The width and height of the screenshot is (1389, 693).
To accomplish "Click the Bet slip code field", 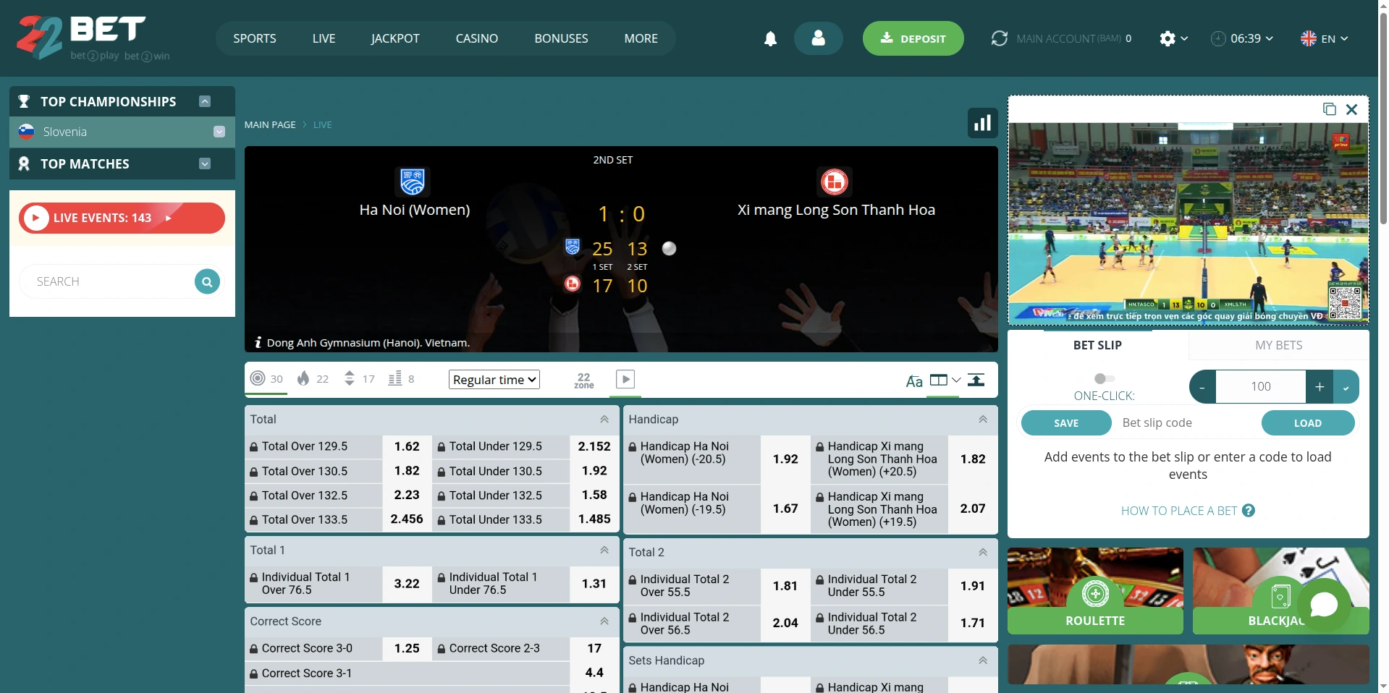I will (1187, 423).
